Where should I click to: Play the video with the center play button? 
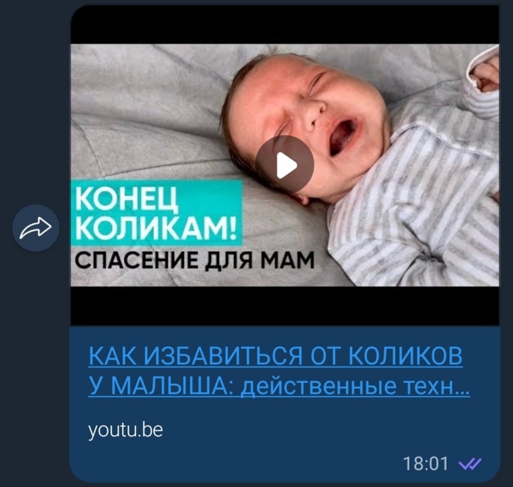point(284,164)
